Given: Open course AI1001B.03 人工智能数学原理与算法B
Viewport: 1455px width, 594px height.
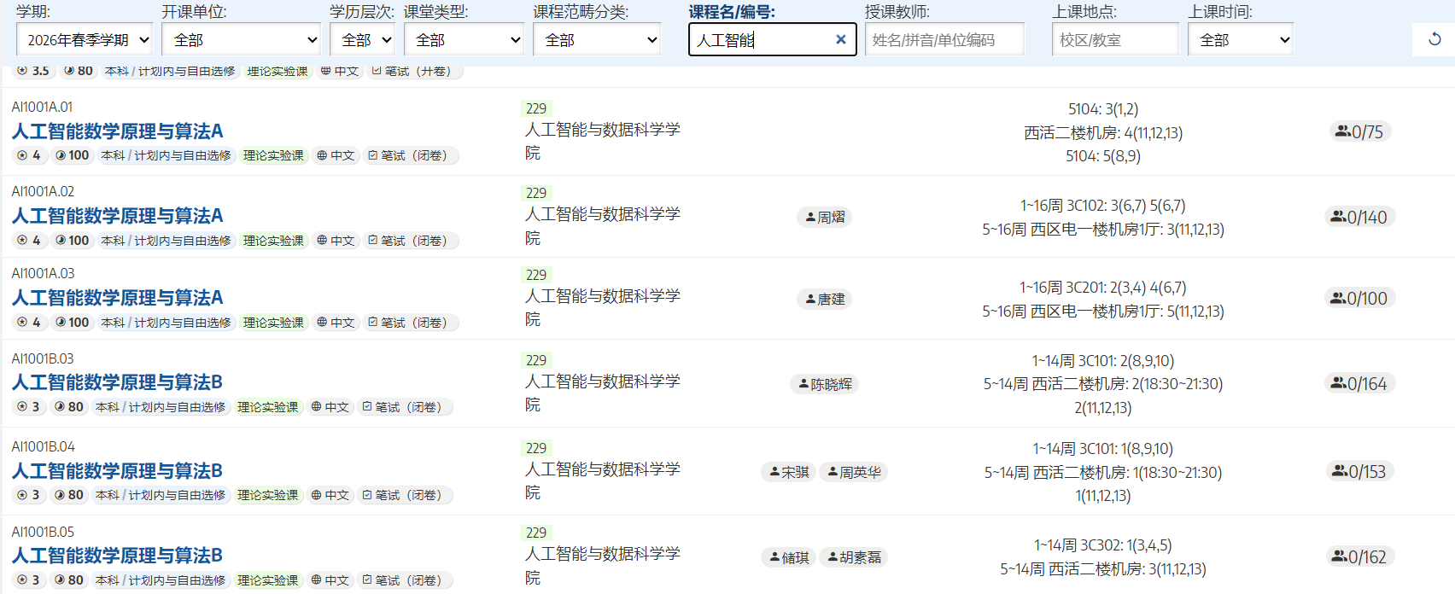Looking at the screenshot, I should click(x=117, y=382).
